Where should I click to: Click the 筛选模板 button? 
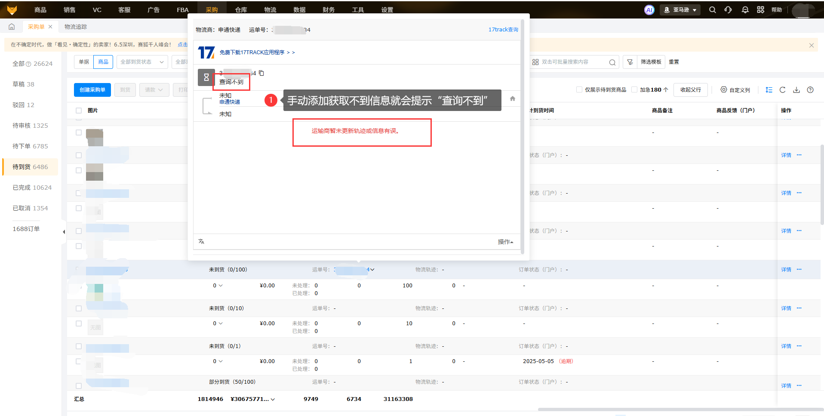click(651, 62)
